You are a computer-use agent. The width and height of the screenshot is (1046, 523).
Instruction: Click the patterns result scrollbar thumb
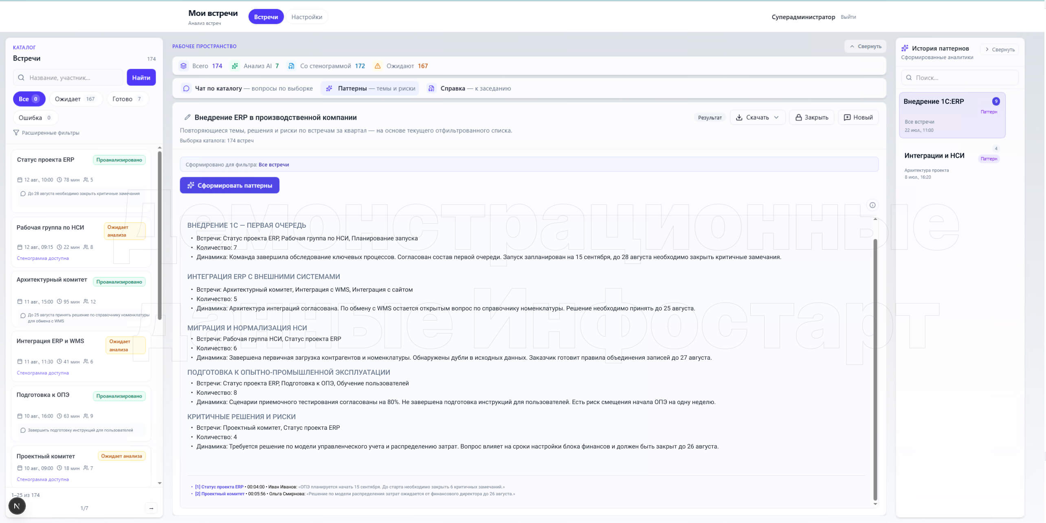[875, 370]
